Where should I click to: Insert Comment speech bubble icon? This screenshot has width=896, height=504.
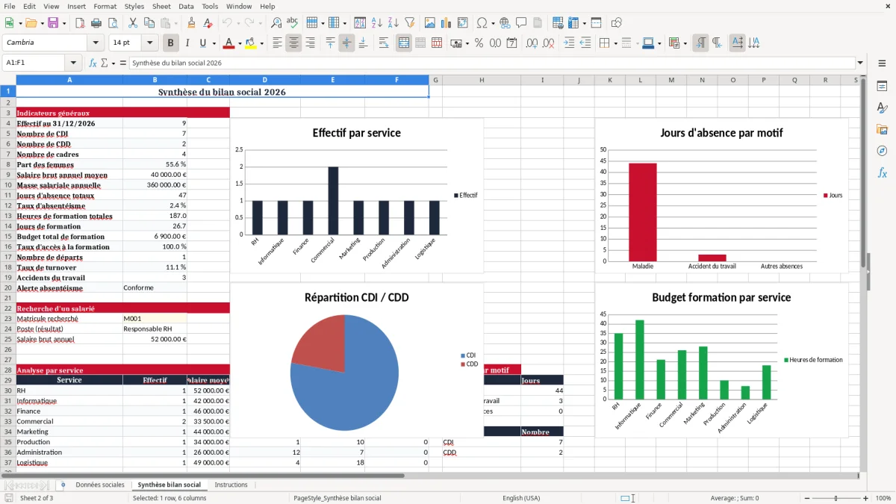[x=521, y=23]
